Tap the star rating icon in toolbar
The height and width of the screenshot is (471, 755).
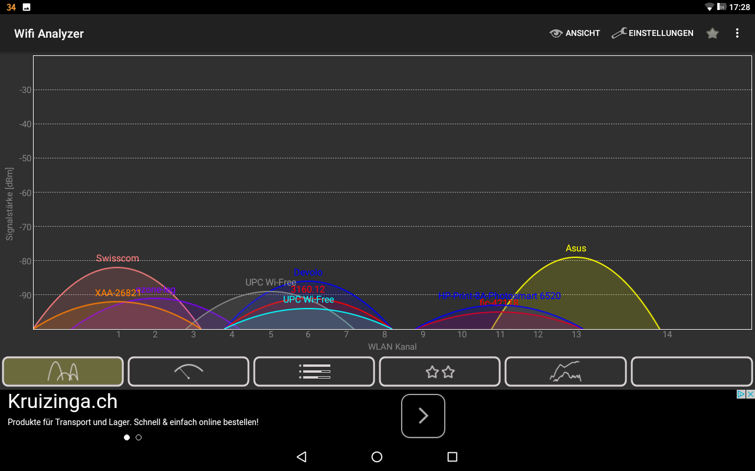point(713,34)
